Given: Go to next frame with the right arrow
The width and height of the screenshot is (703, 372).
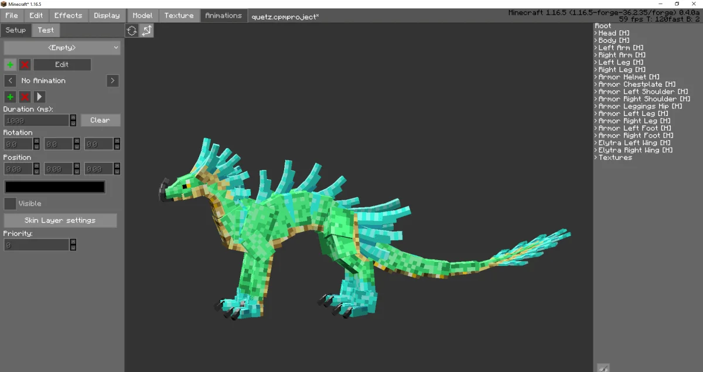Looking at the screenshot, I should click(113, 81).
